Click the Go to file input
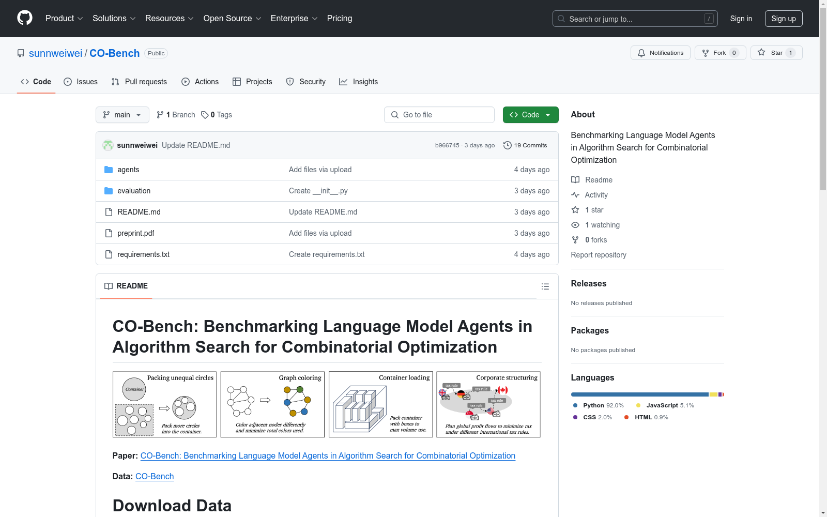Image resolution: width=827 pixels, height=517 pixels. pyautogui.click(x=439, y=115)
